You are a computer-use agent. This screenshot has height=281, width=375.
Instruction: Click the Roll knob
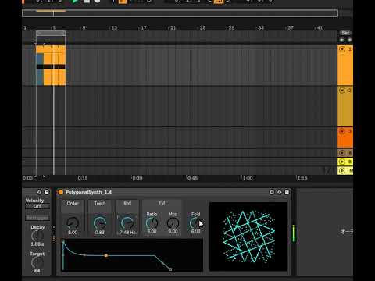coord(127,223)
